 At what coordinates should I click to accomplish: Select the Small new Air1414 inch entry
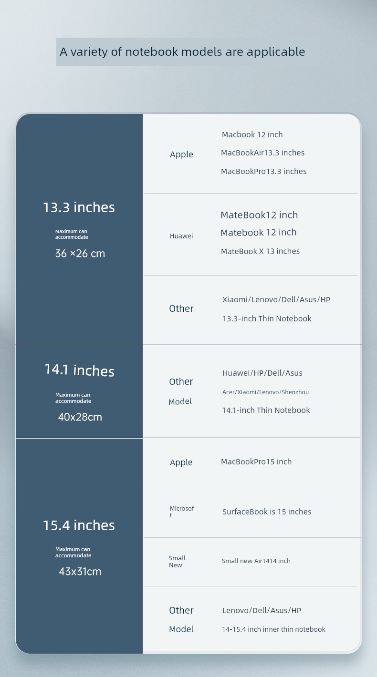256,561
